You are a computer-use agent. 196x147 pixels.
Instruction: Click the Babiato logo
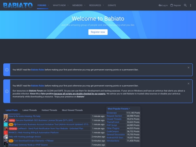pyautogui.click(x=18, y=5)
